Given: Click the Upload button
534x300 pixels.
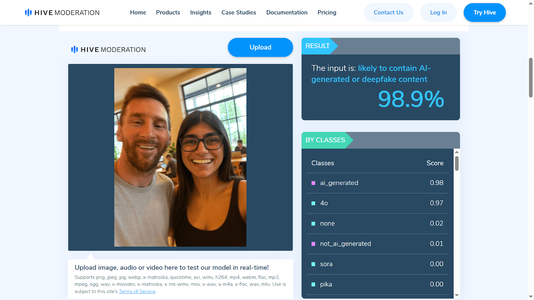Looking at the screenshot, I should [260, 47].
